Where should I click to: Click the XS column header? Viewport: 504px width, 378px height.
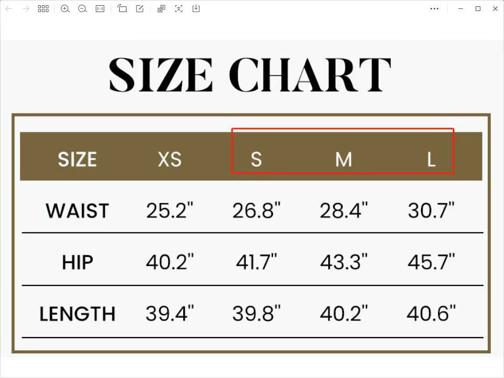click(x=170, y=159)
